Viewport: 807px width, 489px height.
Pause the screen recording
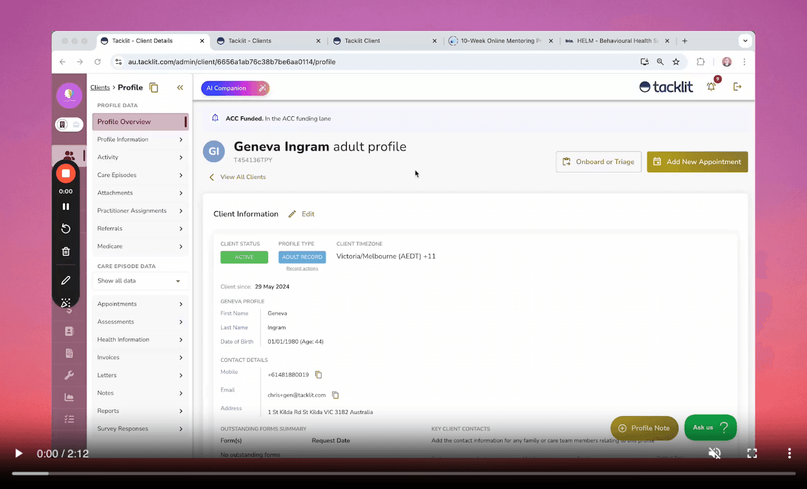(x=66, y=207)
